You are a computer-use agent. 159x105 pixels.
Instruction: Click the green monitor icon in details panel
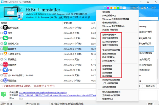4,94
